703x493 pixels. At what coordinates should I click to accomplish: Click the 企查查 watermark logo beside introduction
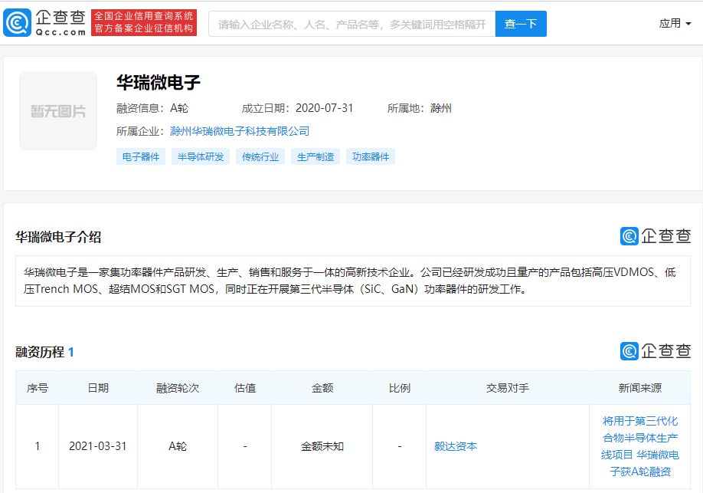[655, 236]
